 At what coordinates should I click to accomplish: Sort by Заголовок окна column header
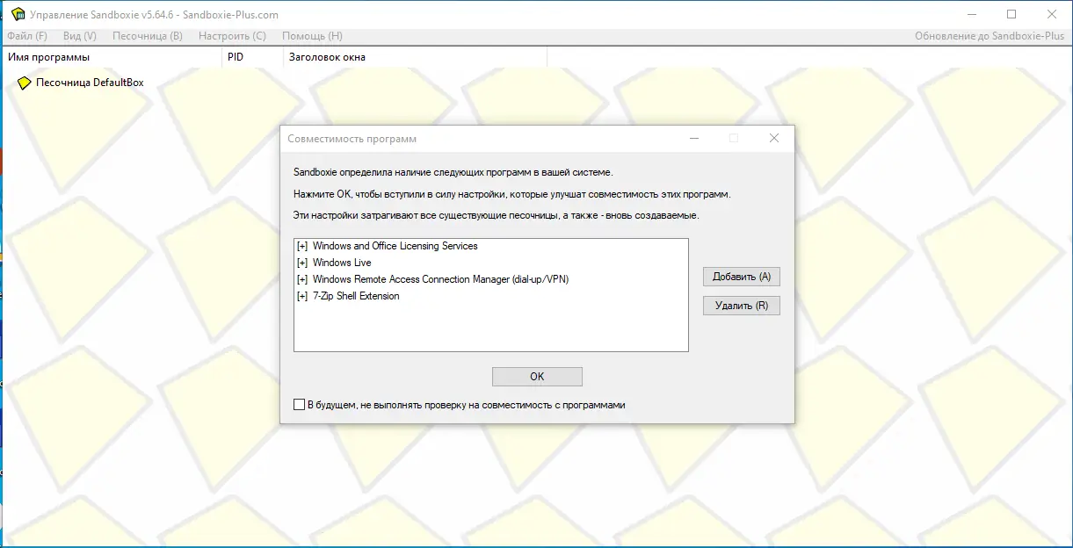415,57
